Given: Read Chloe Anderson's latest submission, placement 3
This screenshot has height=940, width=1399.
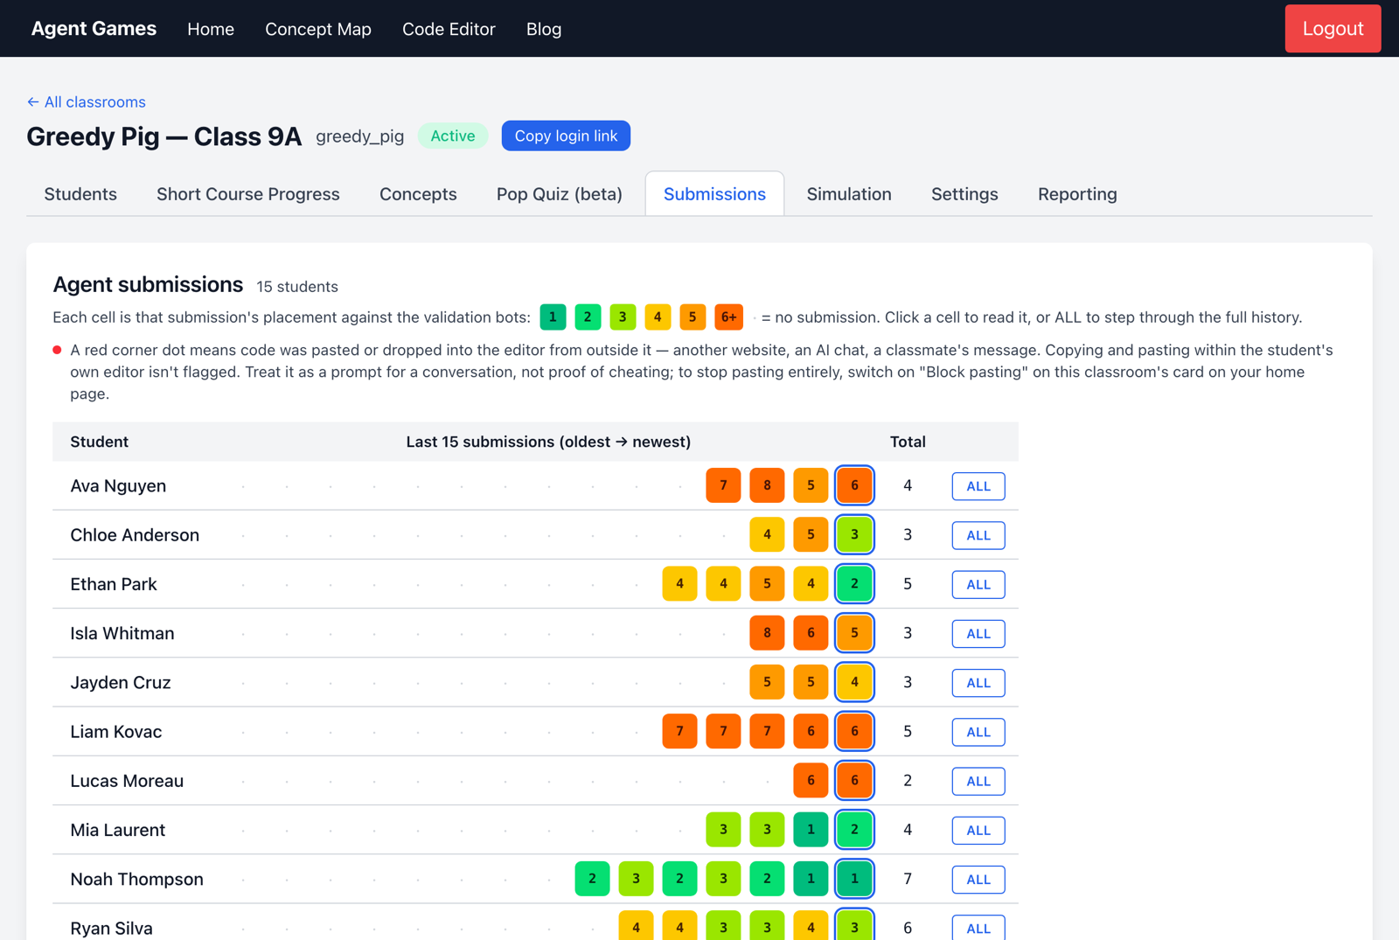Looking at the screenshot, I should (854, 534).
